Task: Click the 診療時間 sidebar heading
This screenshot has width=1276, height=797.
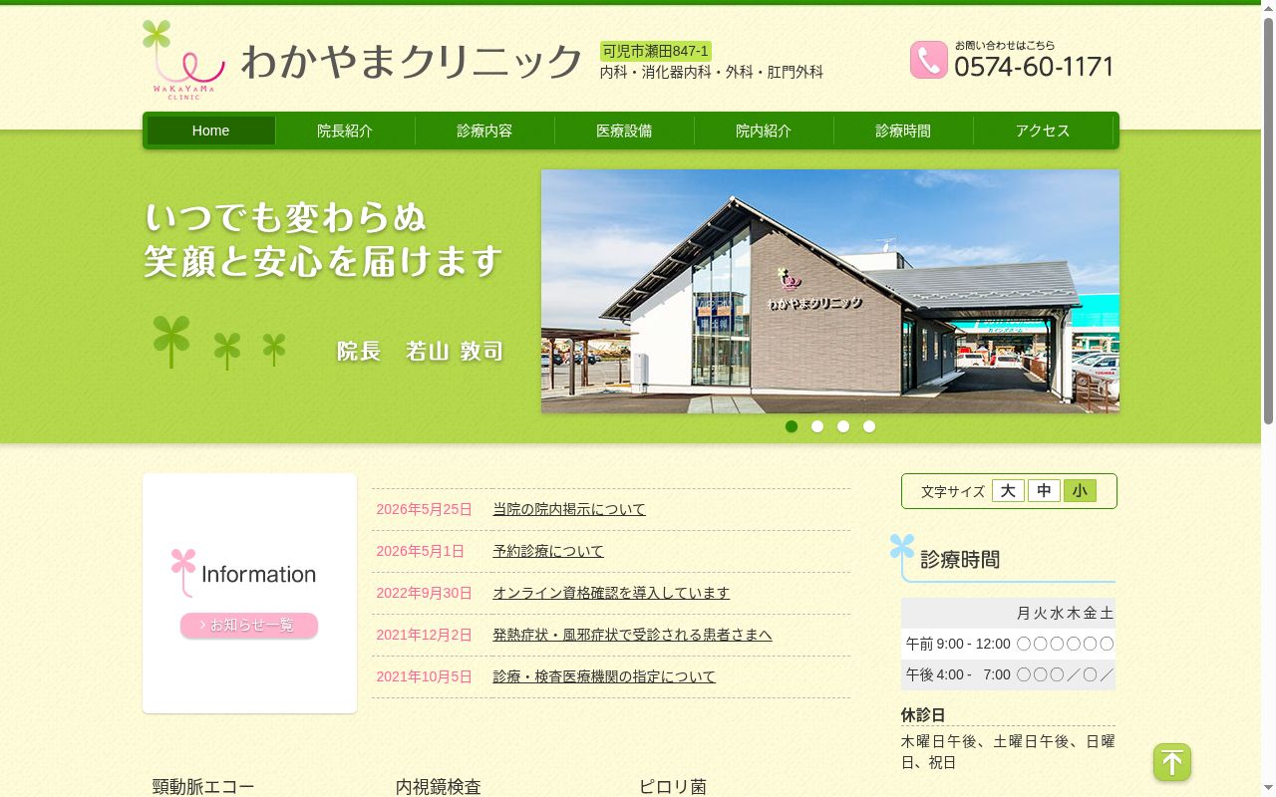Action: pyautogui.click(x=960, y=560)
